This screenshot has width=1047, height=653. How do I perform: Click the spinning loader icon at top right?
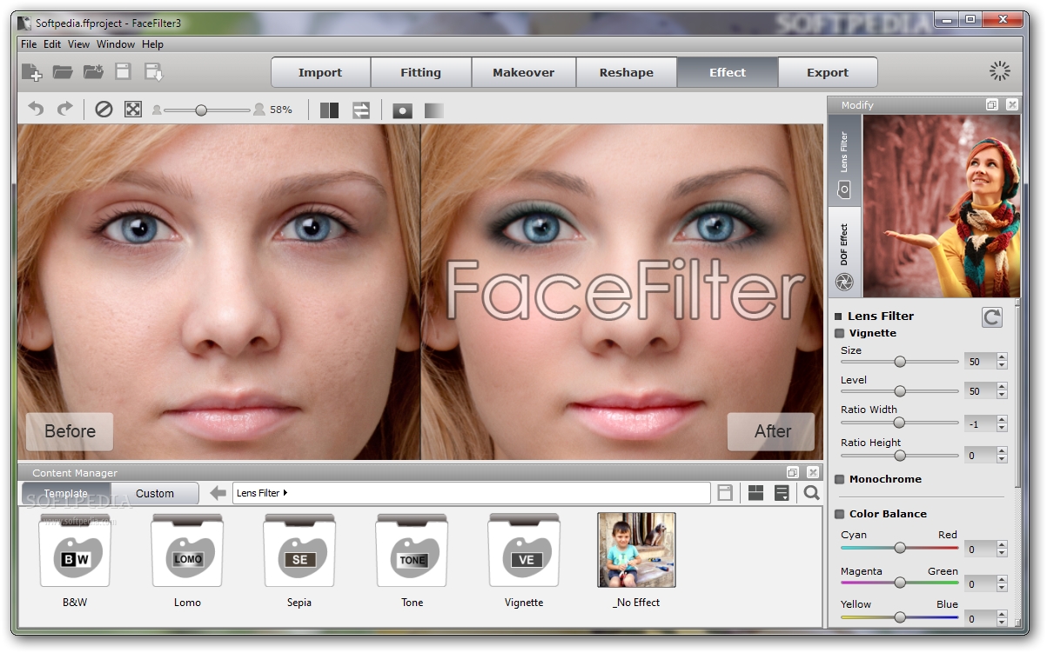click(x=1000, y=71)
